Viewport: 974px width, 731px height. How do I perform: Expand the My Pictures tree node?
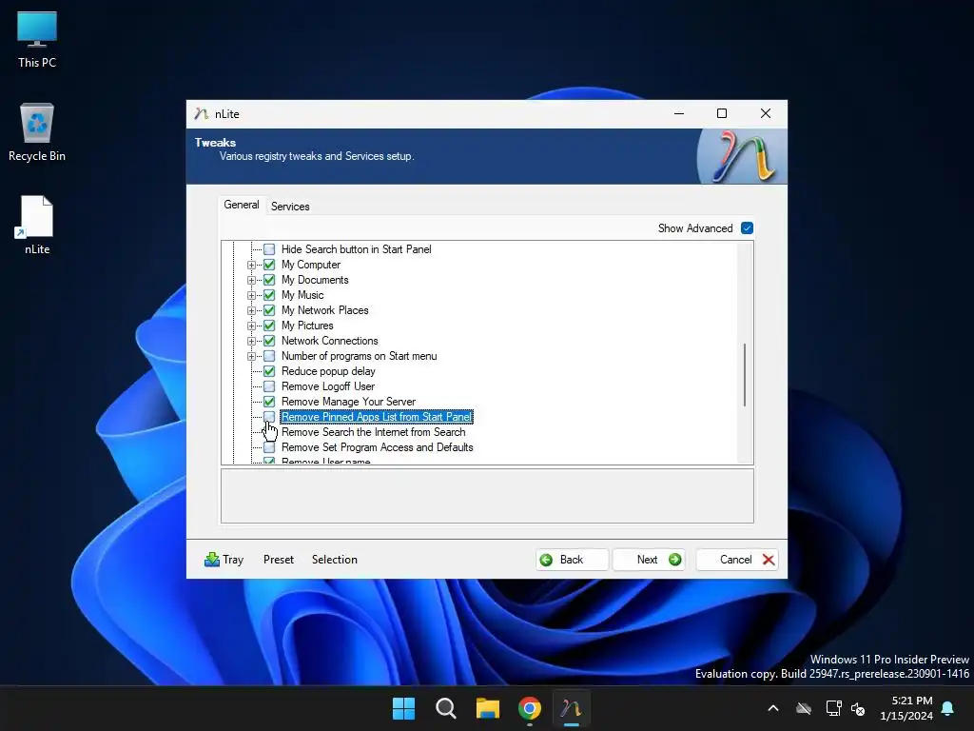click(251, 326)
